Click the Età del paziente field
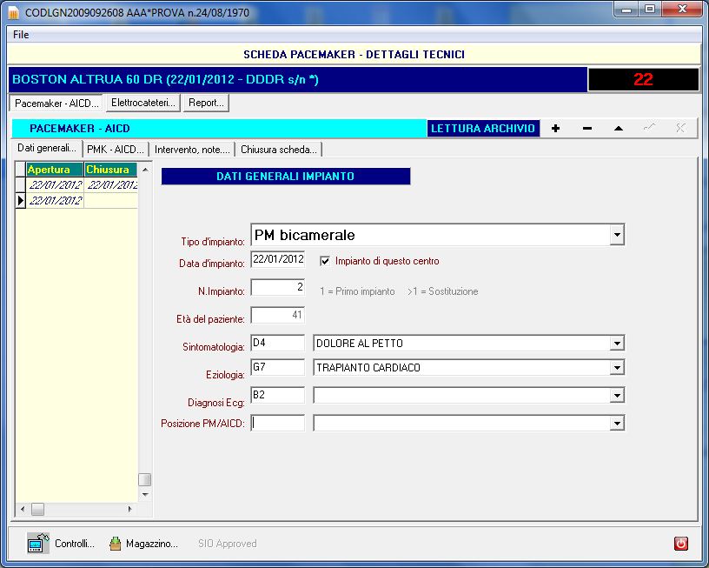This screenshot has height=568, width=709. (x=278, y=316)
